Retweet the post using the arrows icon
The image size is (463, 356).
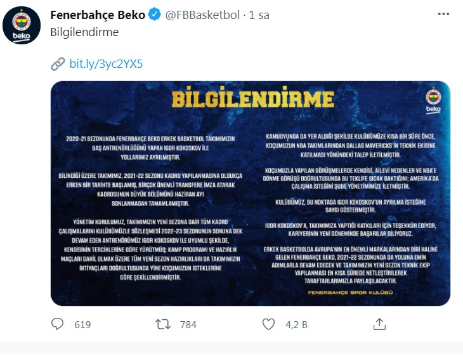[164, 324]
